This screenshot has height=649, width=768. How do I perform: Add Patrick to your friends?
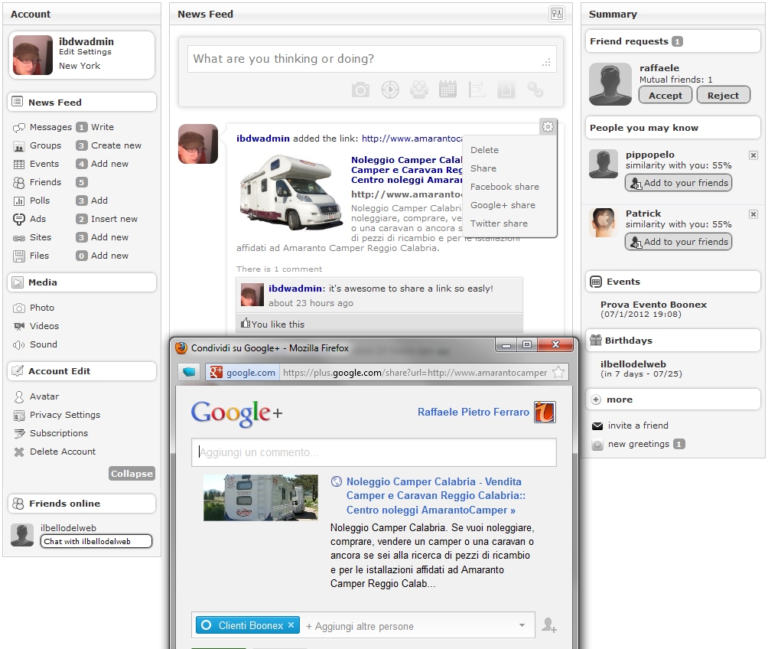click(678, 242)
